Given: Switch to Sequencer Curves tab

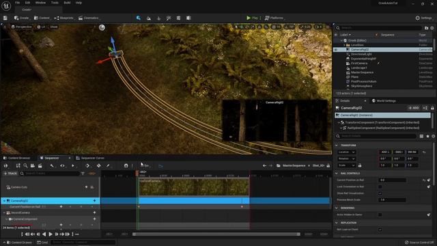Looking at the screenshot, I should pyautogui.click(x=90, y=158).
